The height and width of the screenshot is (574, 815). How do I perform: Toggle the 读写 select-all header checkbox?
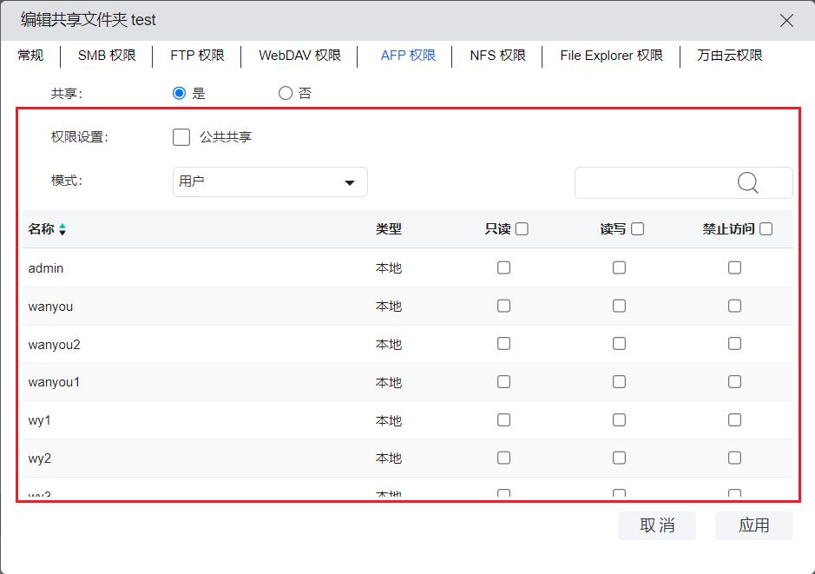point(637,229)
